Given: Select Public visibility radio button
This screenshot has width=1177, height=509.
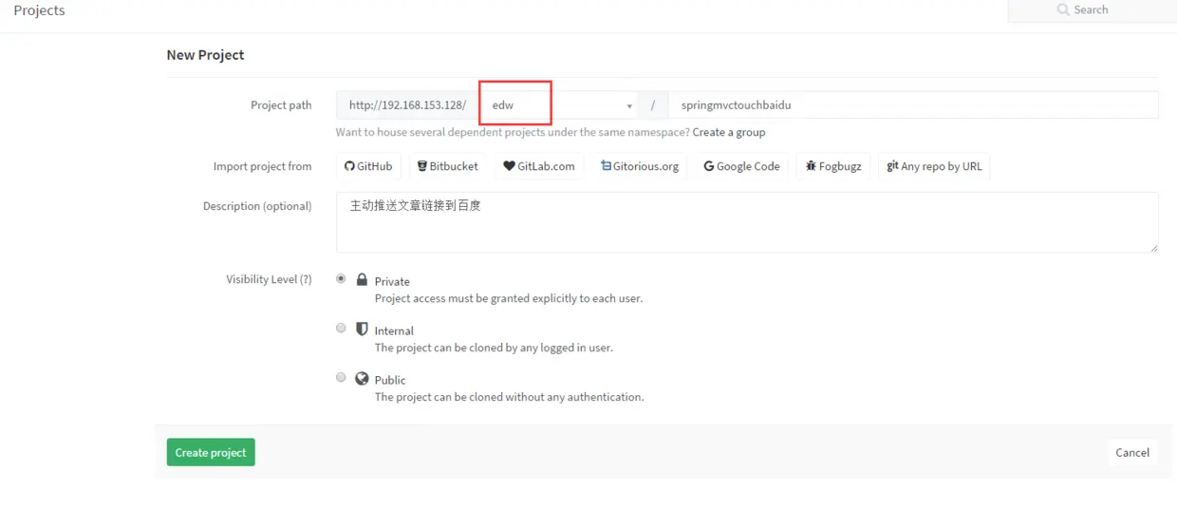Looking at the screenshot, I should pos(341,377).
